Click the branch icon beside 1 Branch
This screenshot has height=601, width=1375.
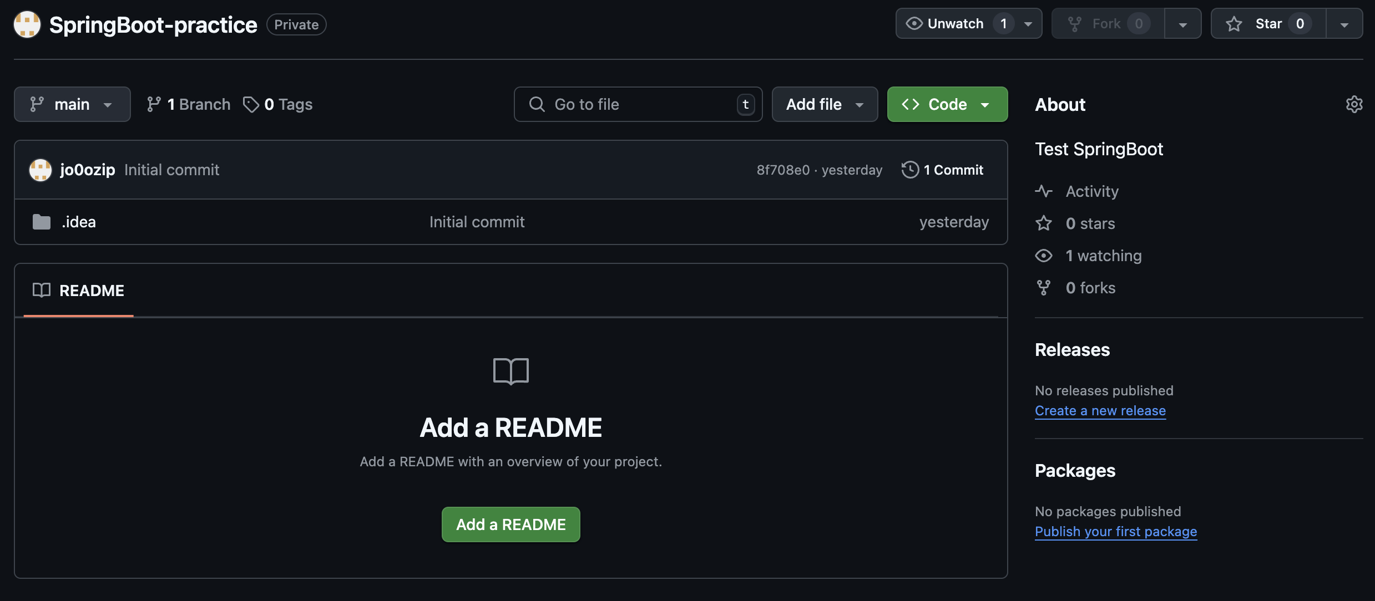pos(154,104)
